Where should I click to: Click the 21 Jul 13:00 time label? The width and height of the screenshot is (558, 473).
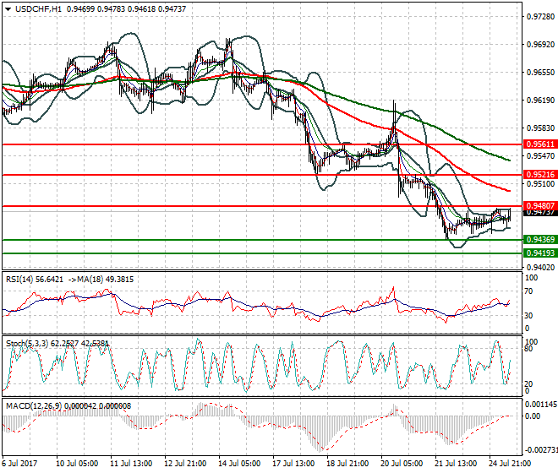[456, 464]
